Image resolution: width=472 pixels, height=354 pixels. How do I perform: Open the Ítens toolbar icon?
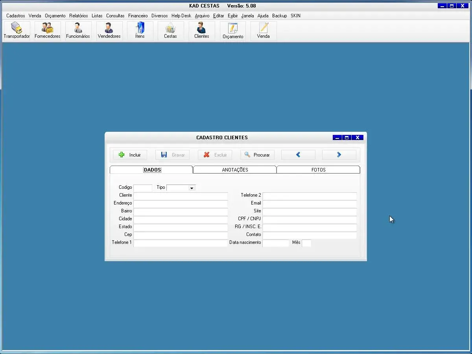click(x=140, y=31)
